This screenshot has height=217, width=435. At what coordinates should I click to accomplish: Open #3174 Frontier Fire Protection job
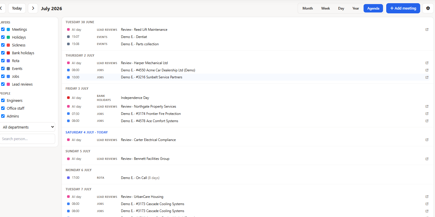coord(248,114)
